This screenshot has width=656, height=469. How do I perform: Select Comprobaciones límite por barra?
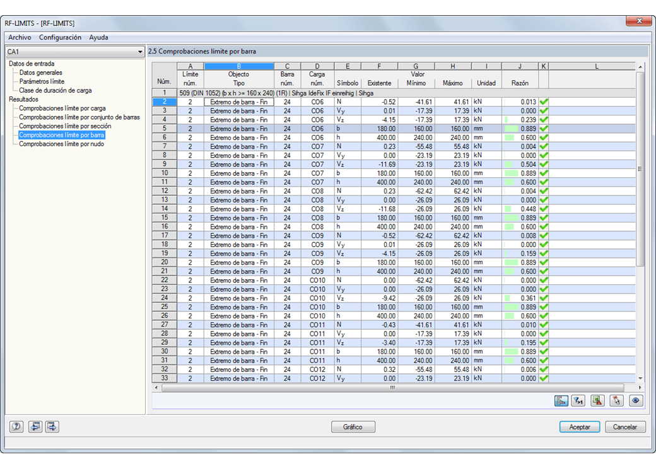click(62, 135)
